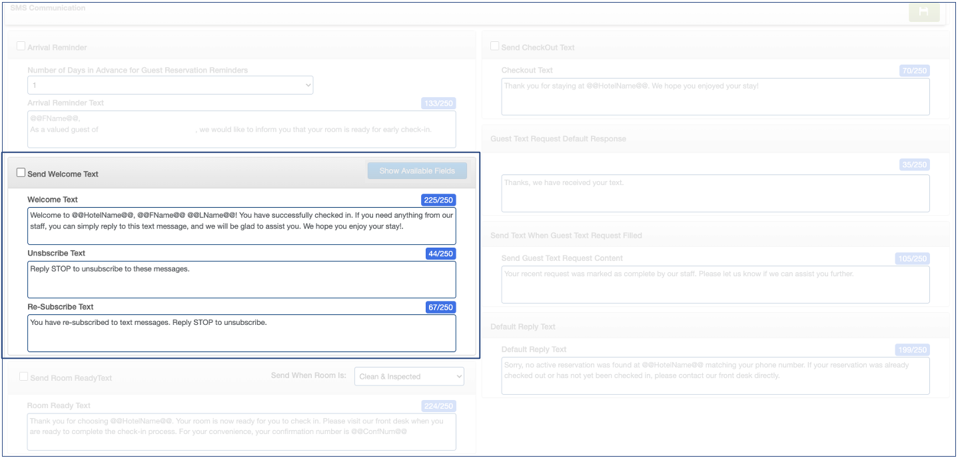
Task: Toggle the Send CheckOut Text checkbox
Action: click(x=495, y=47)
